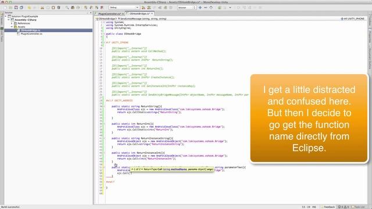
Task: Click the minus toolbar icon
Action: click(205, 8)
